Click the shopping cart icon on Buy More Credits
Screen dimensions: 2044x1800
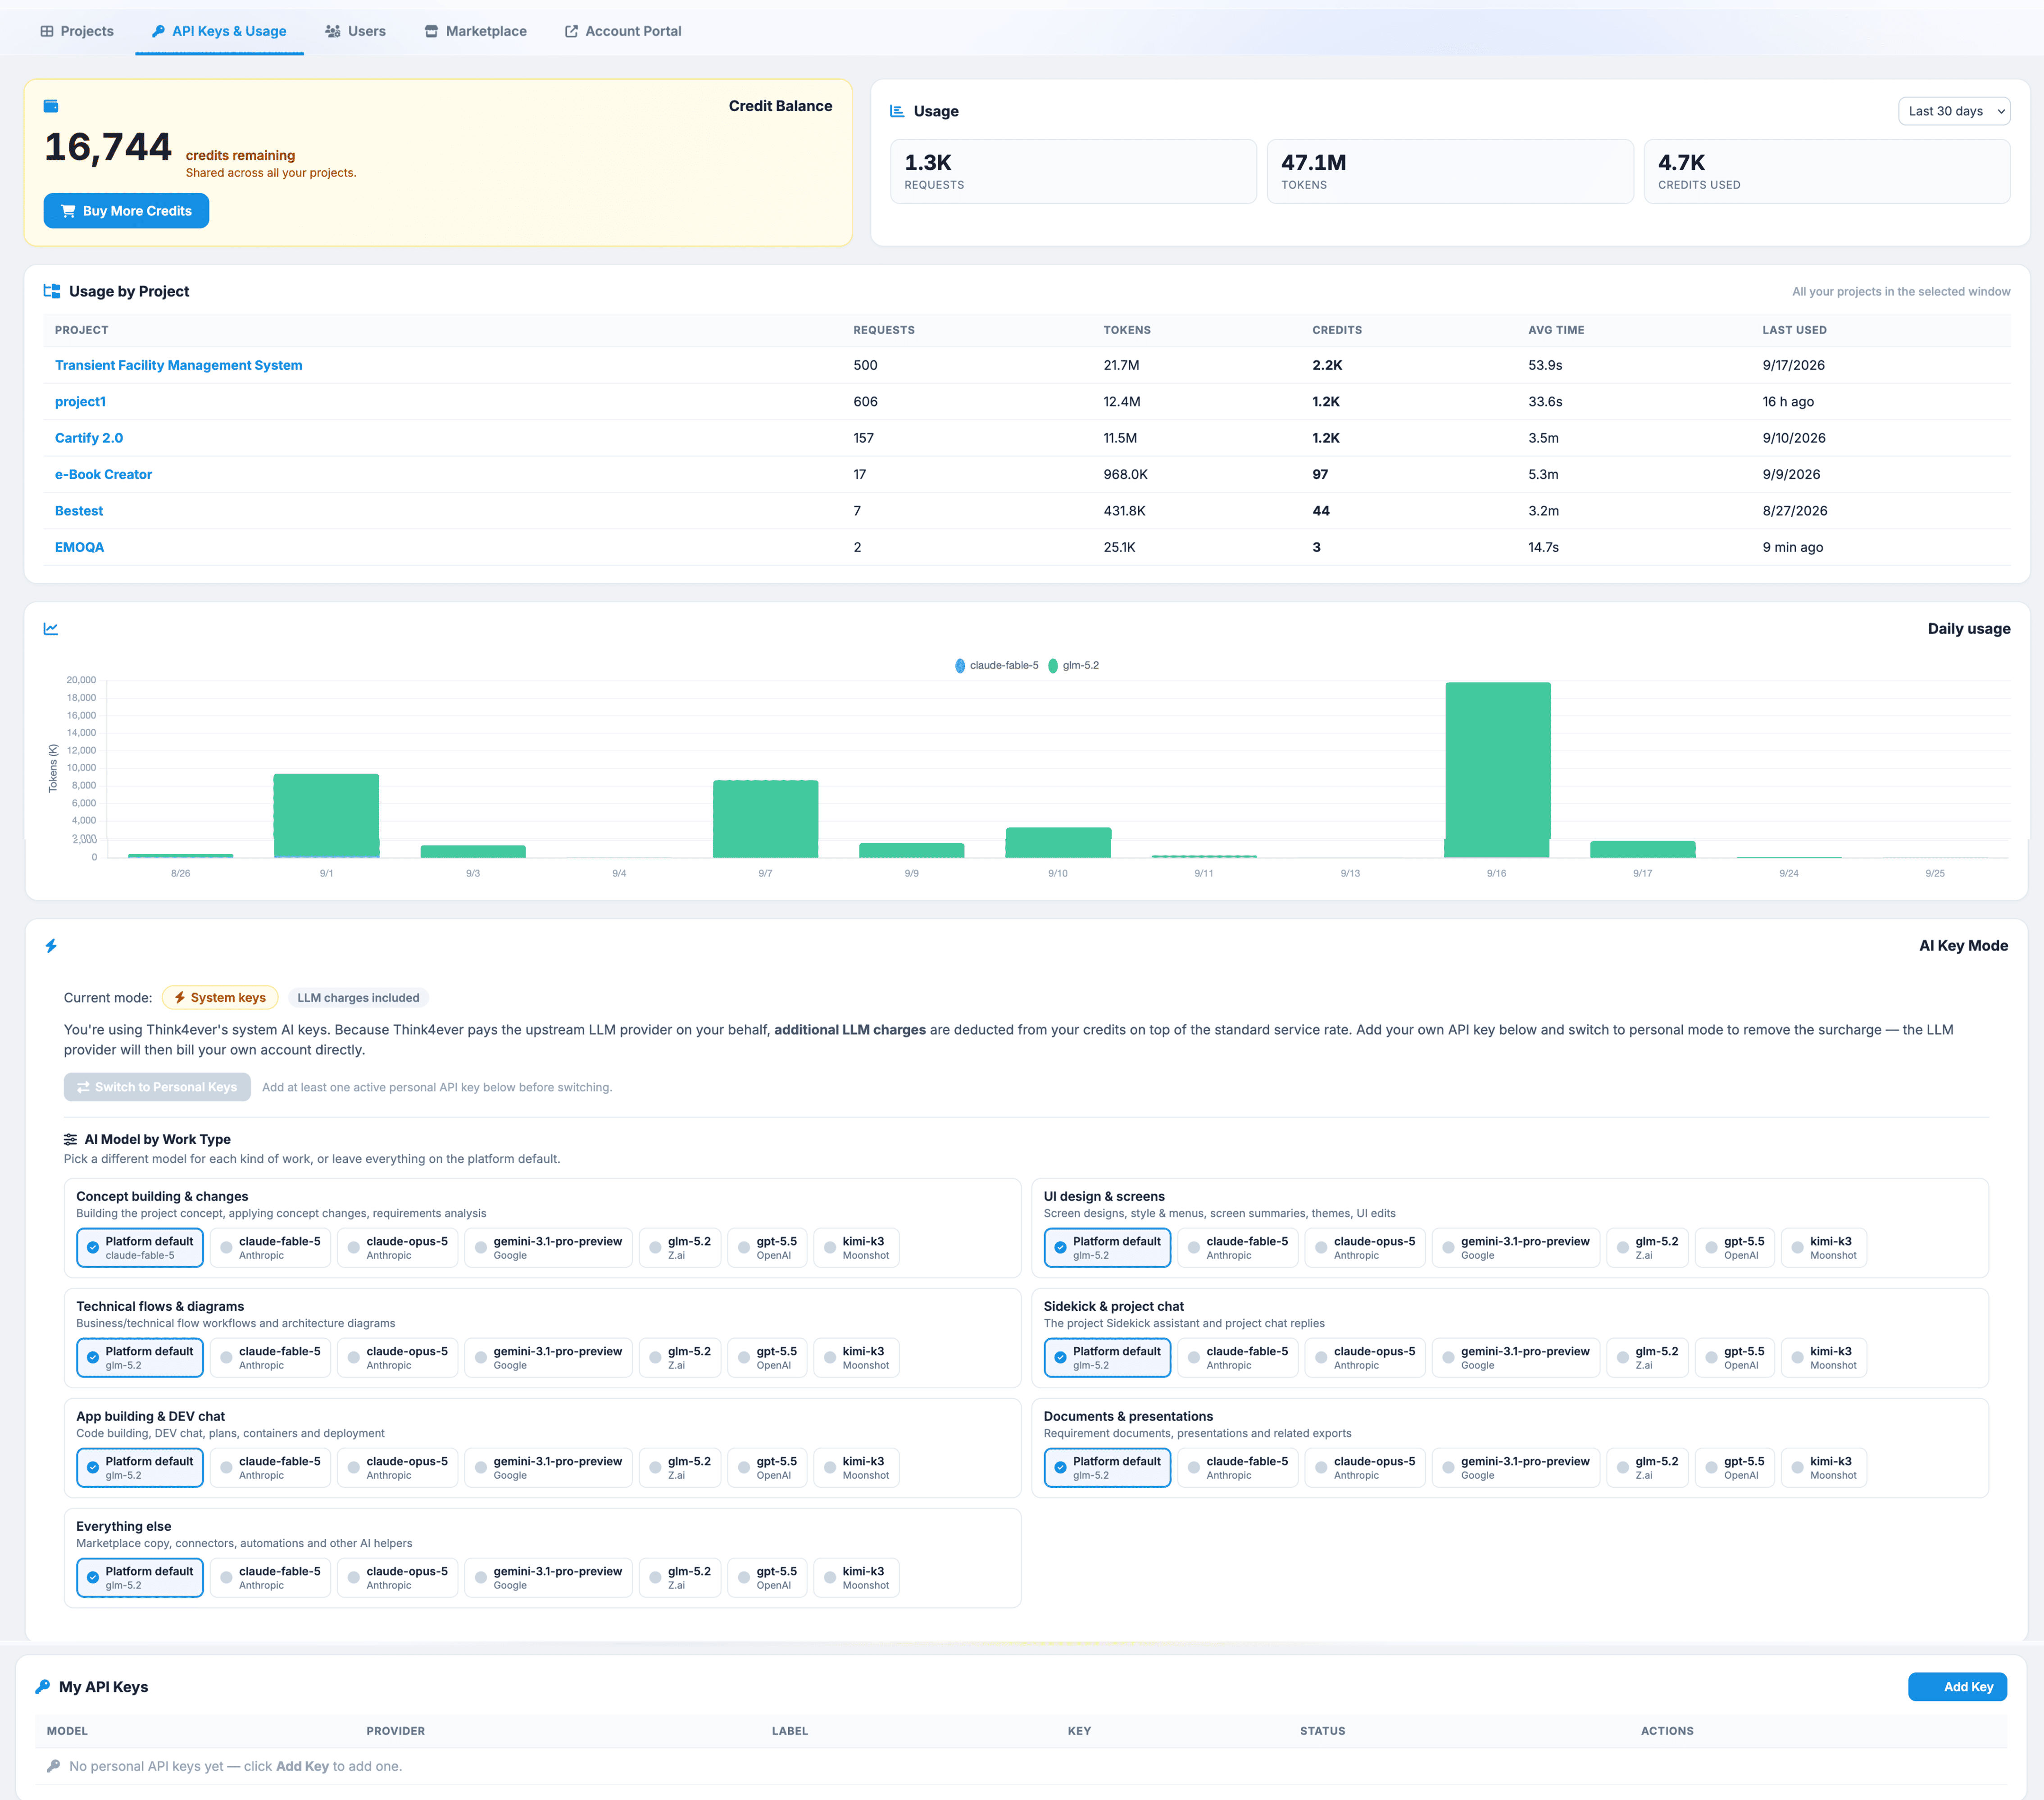point(68,211)
